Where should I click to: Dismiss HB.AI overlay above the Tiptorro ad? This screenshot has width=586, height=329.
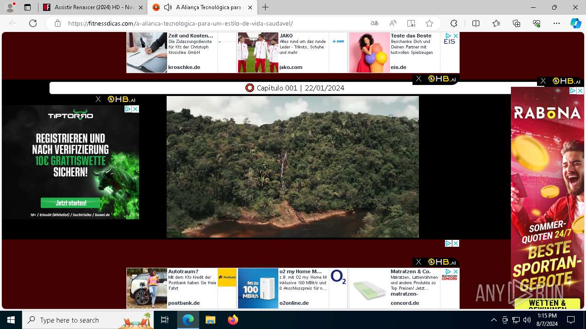[98, 99]
